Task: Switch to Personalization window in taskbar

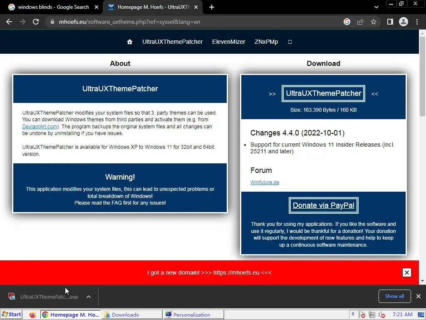Action: pyautogui.click(x=194, y=315)
